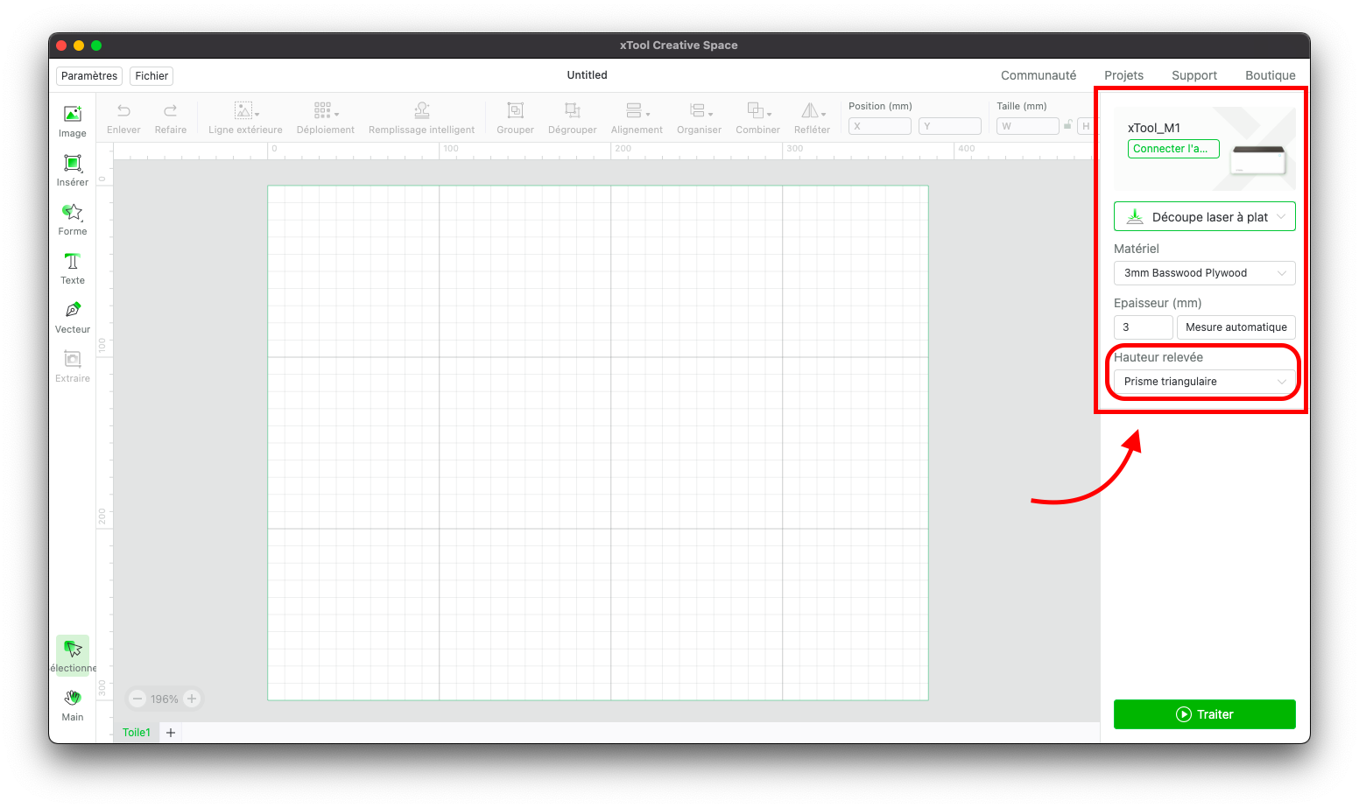
Task: Switch to the Toile1 canvas tab
Action: click(137, 733)
